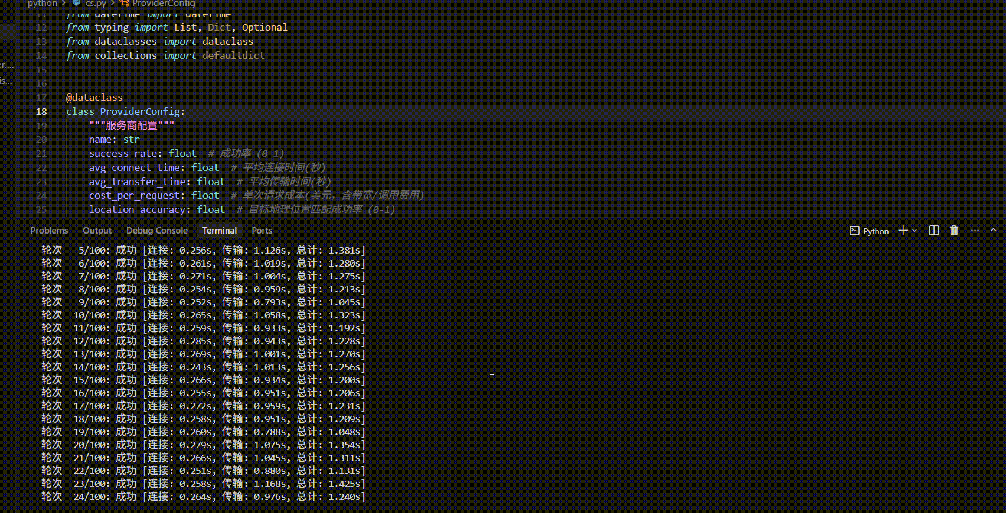Screen dimensions: 1006x513
Task: Click the cs.py breadcrumb item
Action: [96, 4]
